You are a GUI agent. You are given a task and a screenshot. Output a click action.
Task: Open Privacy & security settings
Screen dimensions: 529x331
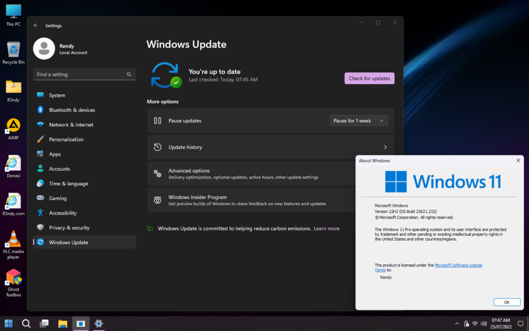point(84,228)
